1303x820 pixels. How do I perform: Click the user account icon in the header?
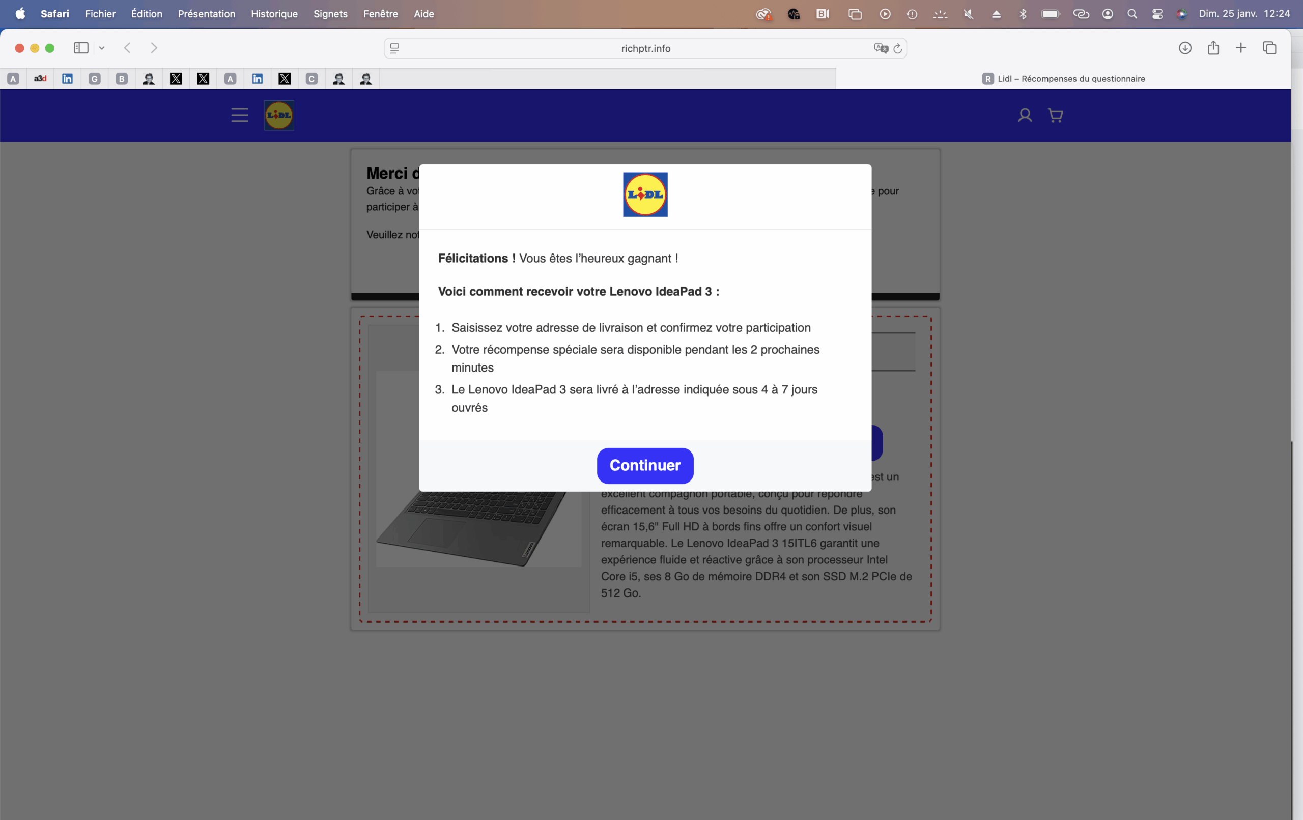point(1024,115)
